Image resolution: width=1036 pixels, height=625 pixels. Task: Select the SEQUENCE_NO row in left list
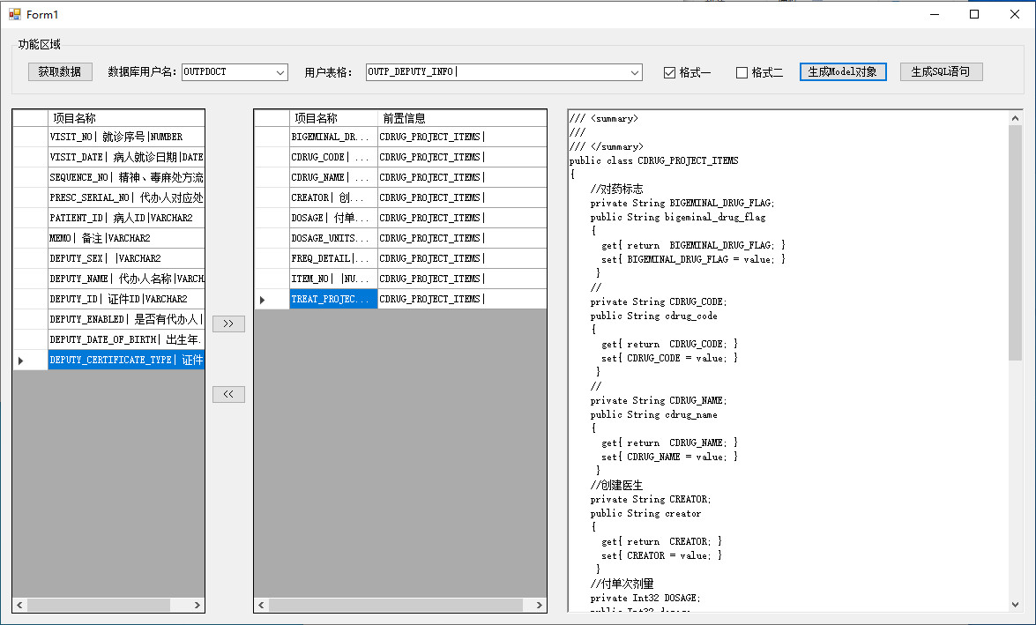click(x=126, y=177)
